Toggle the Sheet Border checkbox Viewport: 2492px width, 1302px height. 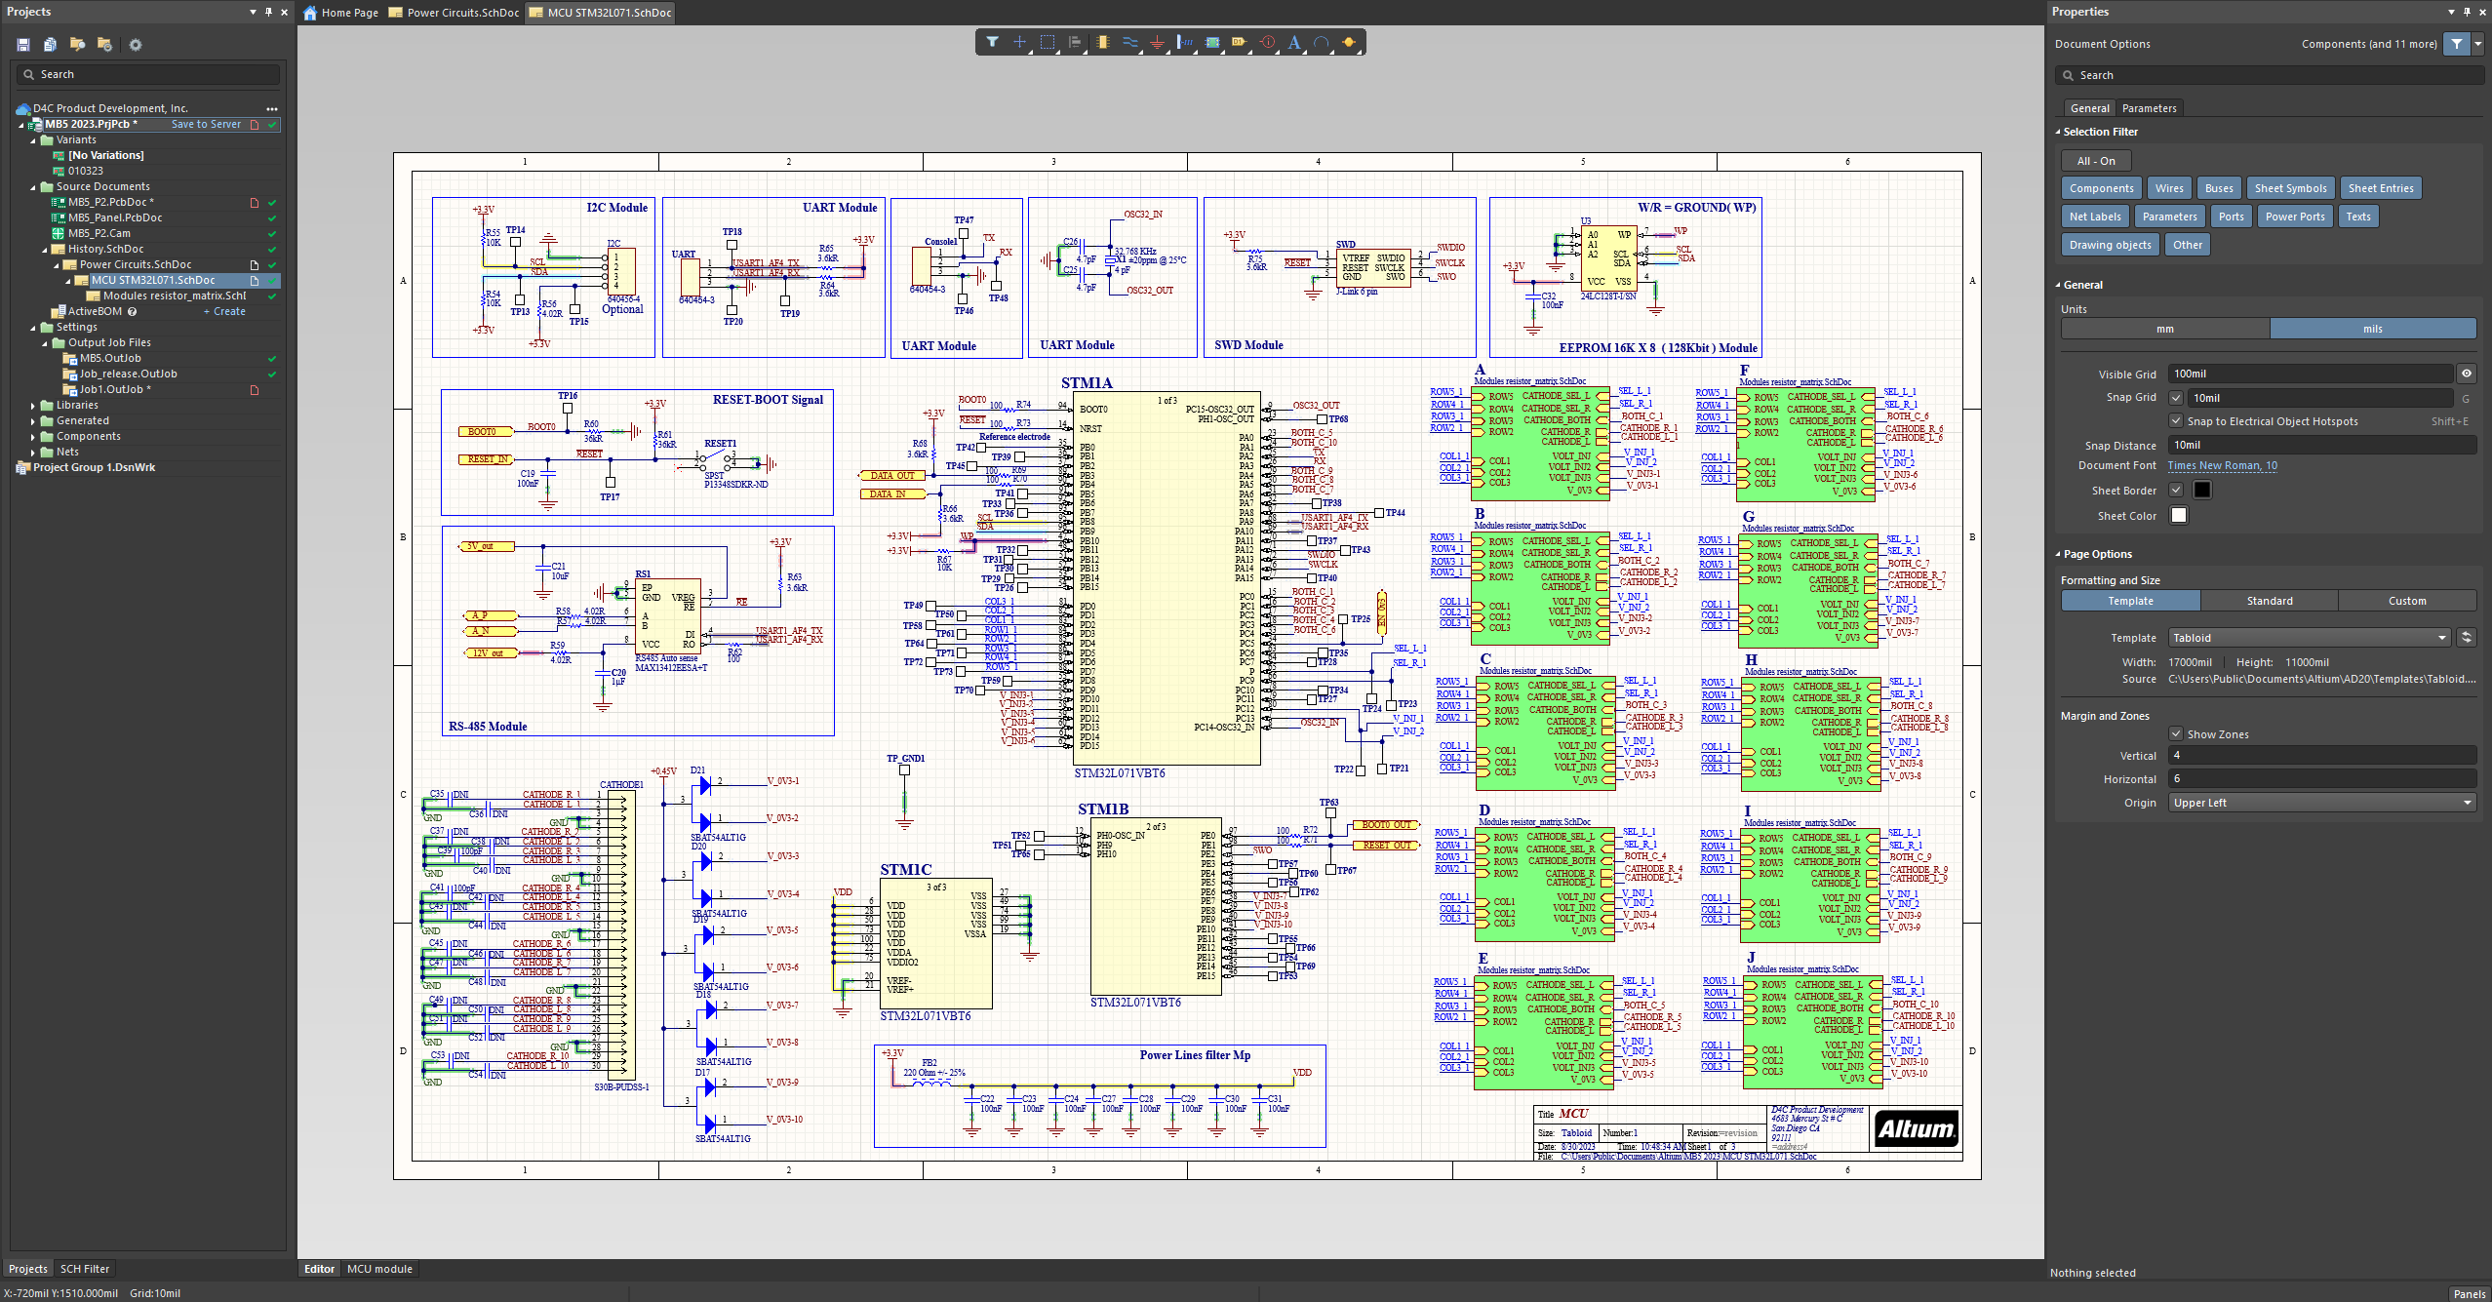[2176, 491]
